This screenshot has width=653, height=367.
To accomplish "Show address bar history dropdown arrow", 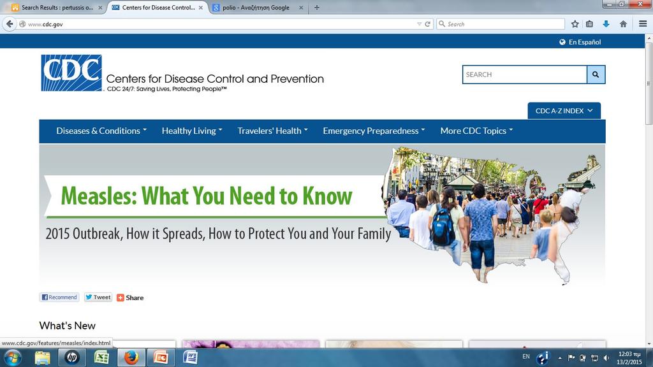I will click(x=420, y=24).
